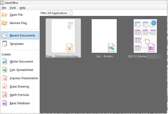Create a new Draw Drawing

coord(19,86)
